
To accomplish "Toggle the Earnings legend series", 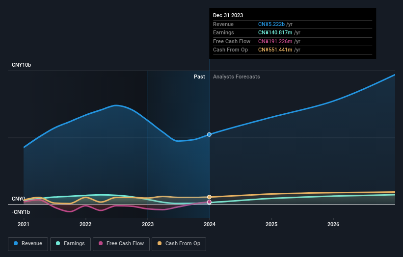I will (x=70, y=244).
